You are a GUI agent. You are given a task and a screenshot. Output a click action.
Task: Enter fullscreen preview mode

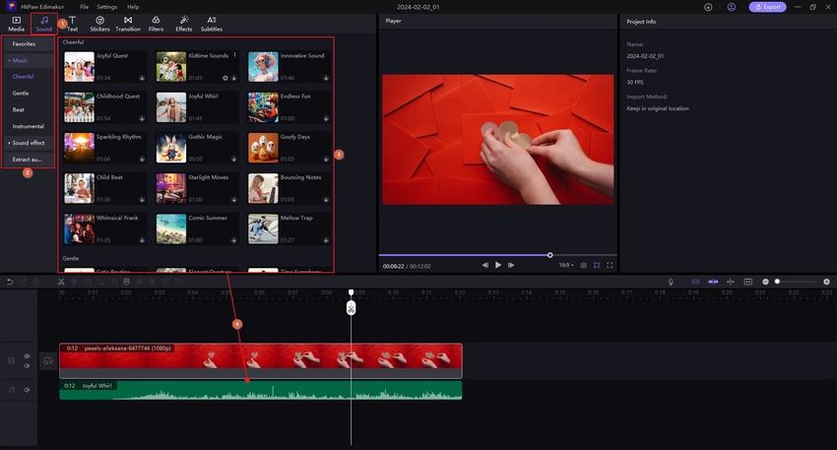pyautogui.click(x=610, y=265)
